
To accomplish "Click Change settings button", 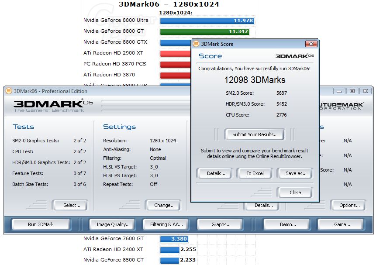I will pos(164,205).
